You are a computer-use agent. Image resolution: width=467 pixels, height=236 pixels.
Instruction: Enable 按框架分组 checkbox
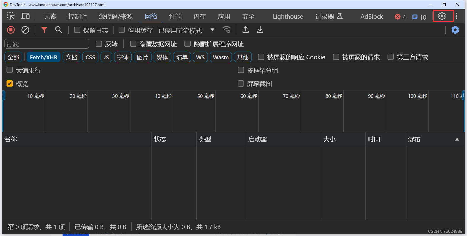[x=241, y=70]
